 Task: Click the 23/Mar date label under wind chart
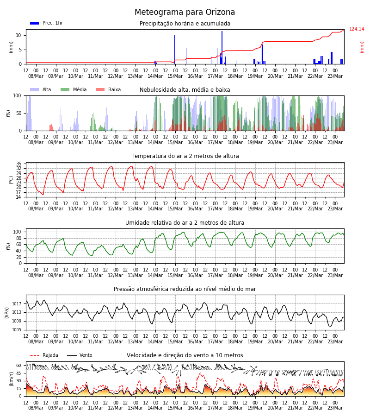(335, 408)
